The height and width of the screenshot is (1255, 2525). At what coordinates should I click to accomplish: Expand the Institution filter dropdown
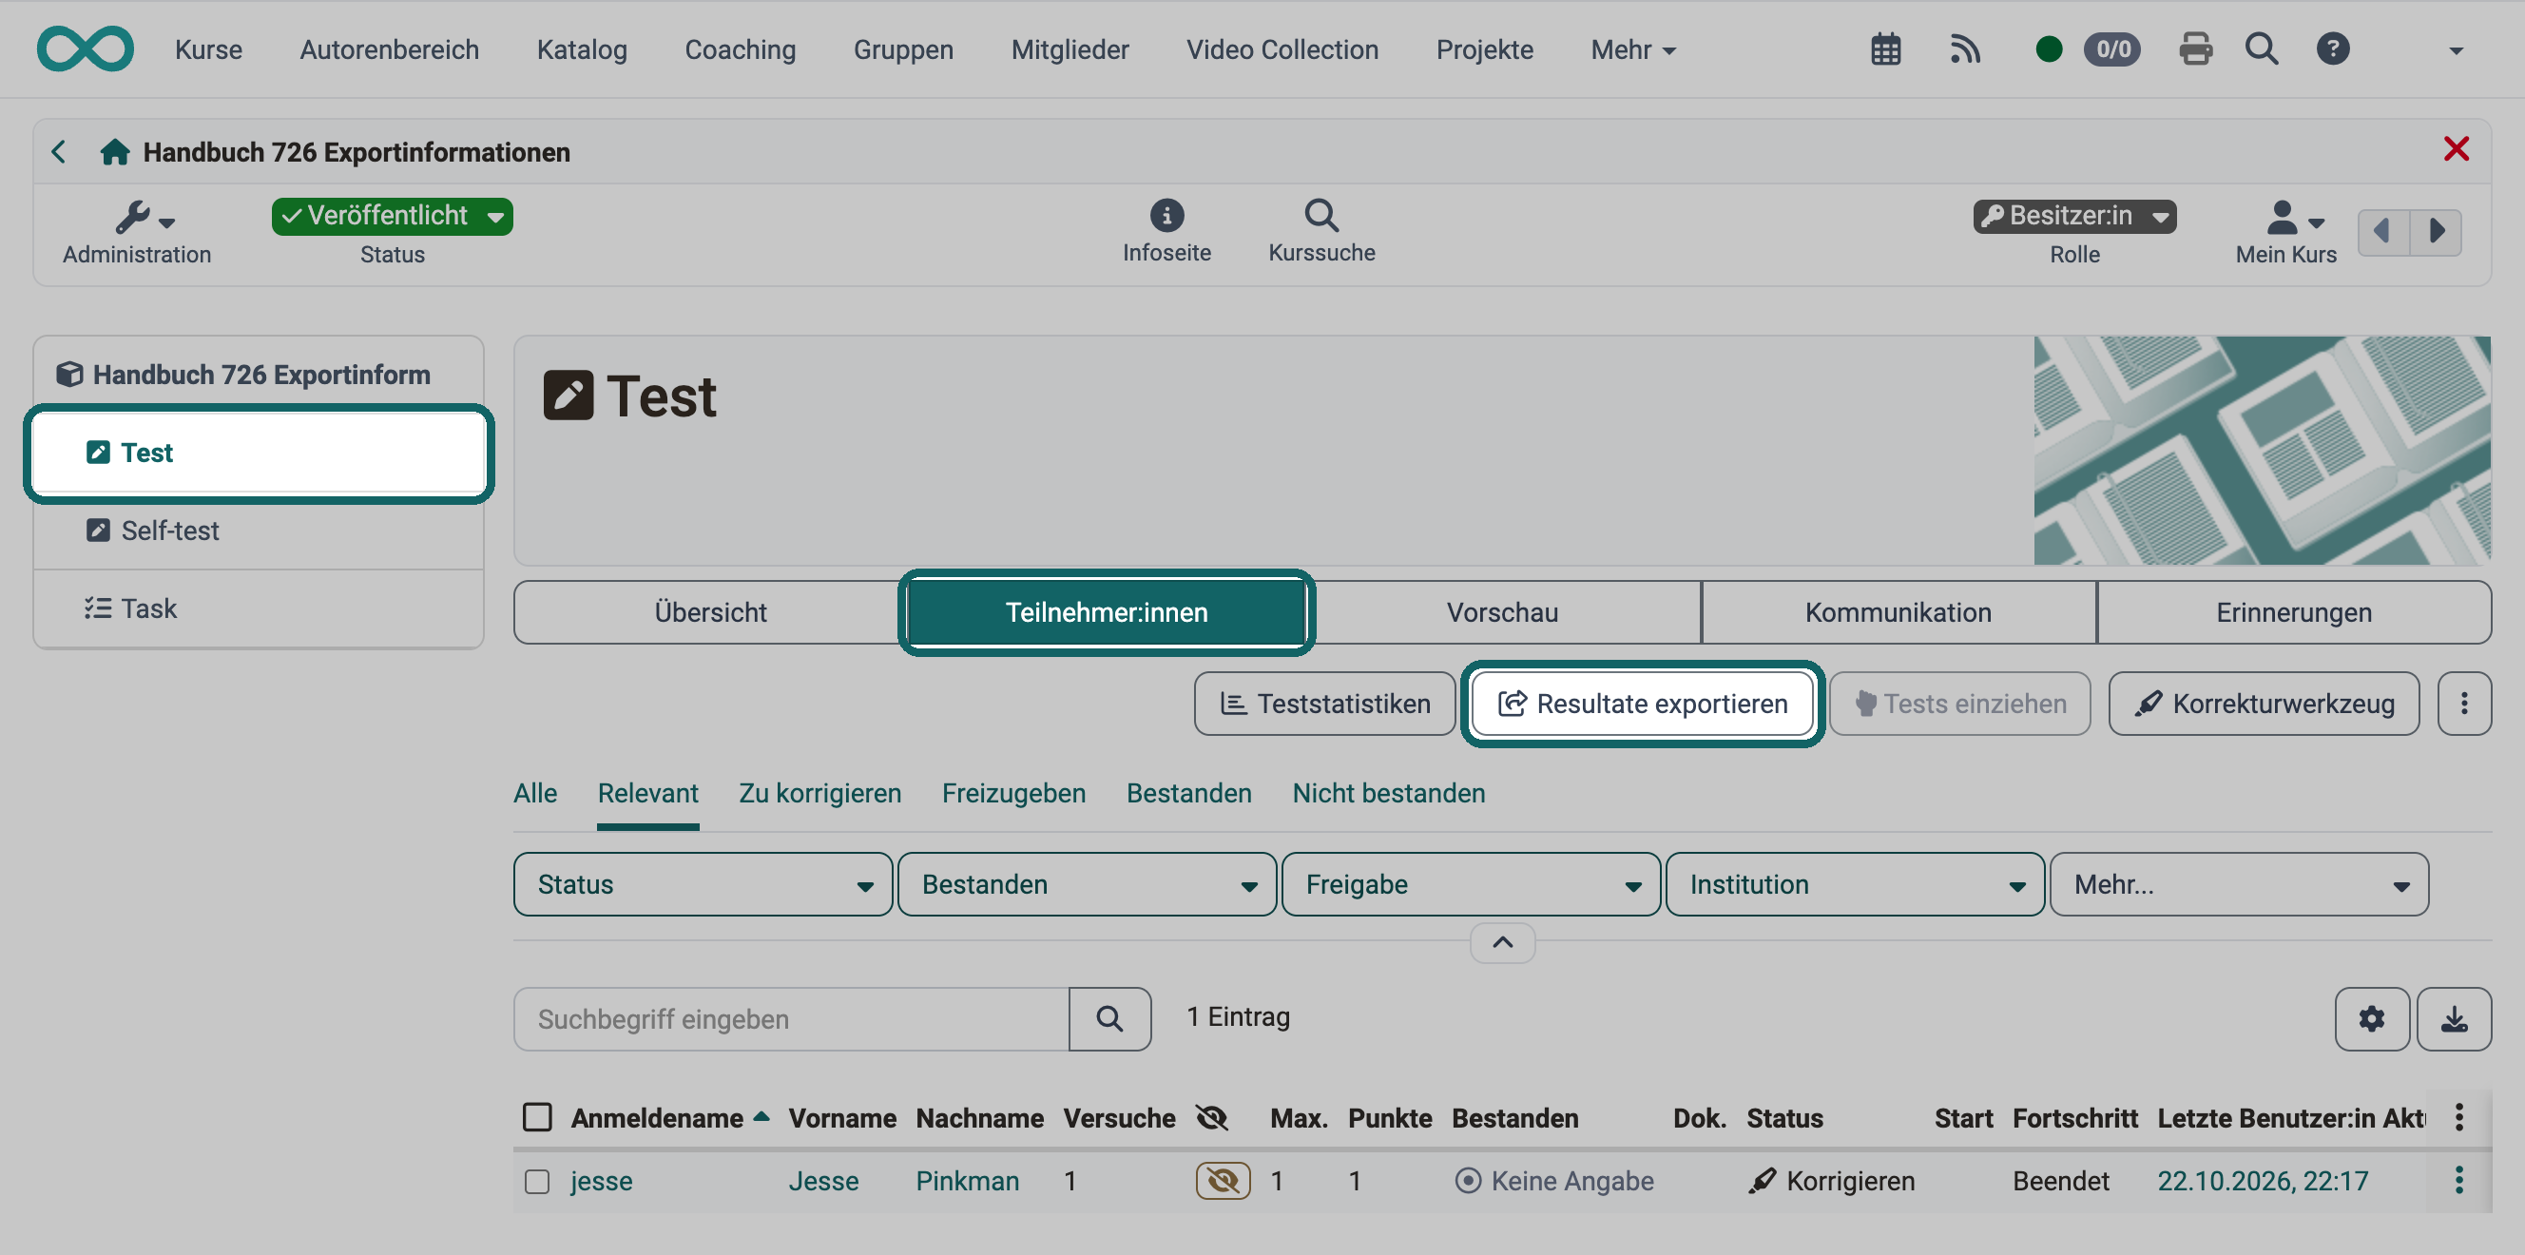click(1856, 884)
